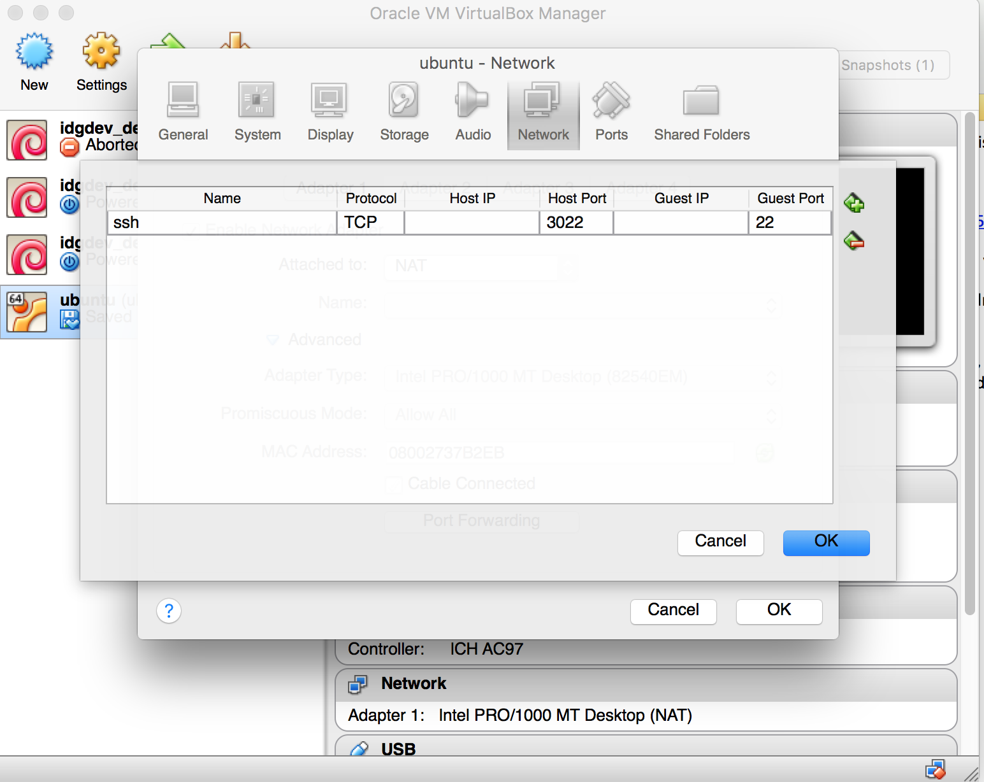
Task: Click the Snapshots (1) button
Action: click(893, 65)
